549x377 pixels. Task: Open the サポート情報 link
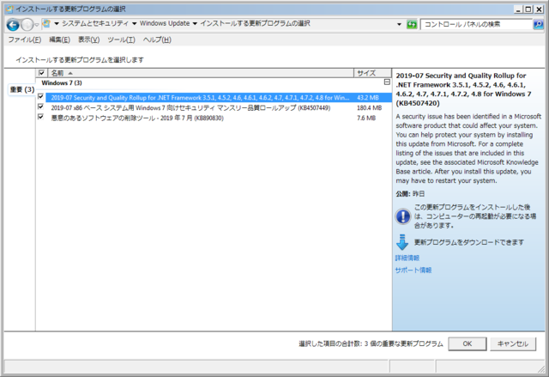(413, 271)
